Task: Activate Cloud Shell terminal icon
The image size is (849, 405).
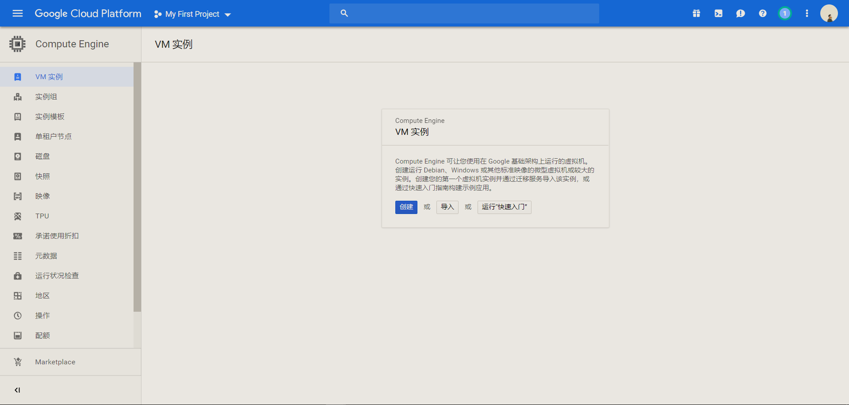Action: click(719, 13)
